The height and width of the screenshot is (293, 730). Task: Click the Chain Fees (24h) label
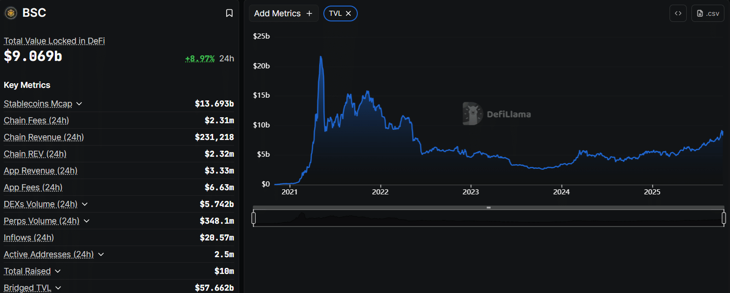tap(36, 120)
